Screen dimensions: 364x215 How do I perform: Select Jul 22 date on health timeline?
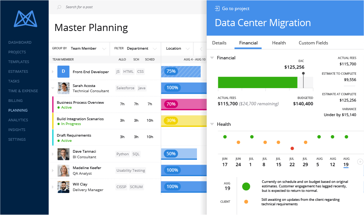(292, 162)
